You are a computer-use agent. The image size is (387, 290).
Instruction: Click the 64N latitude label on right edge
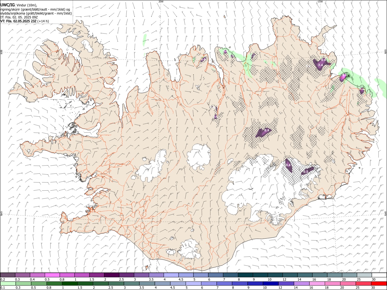point(385,214)
